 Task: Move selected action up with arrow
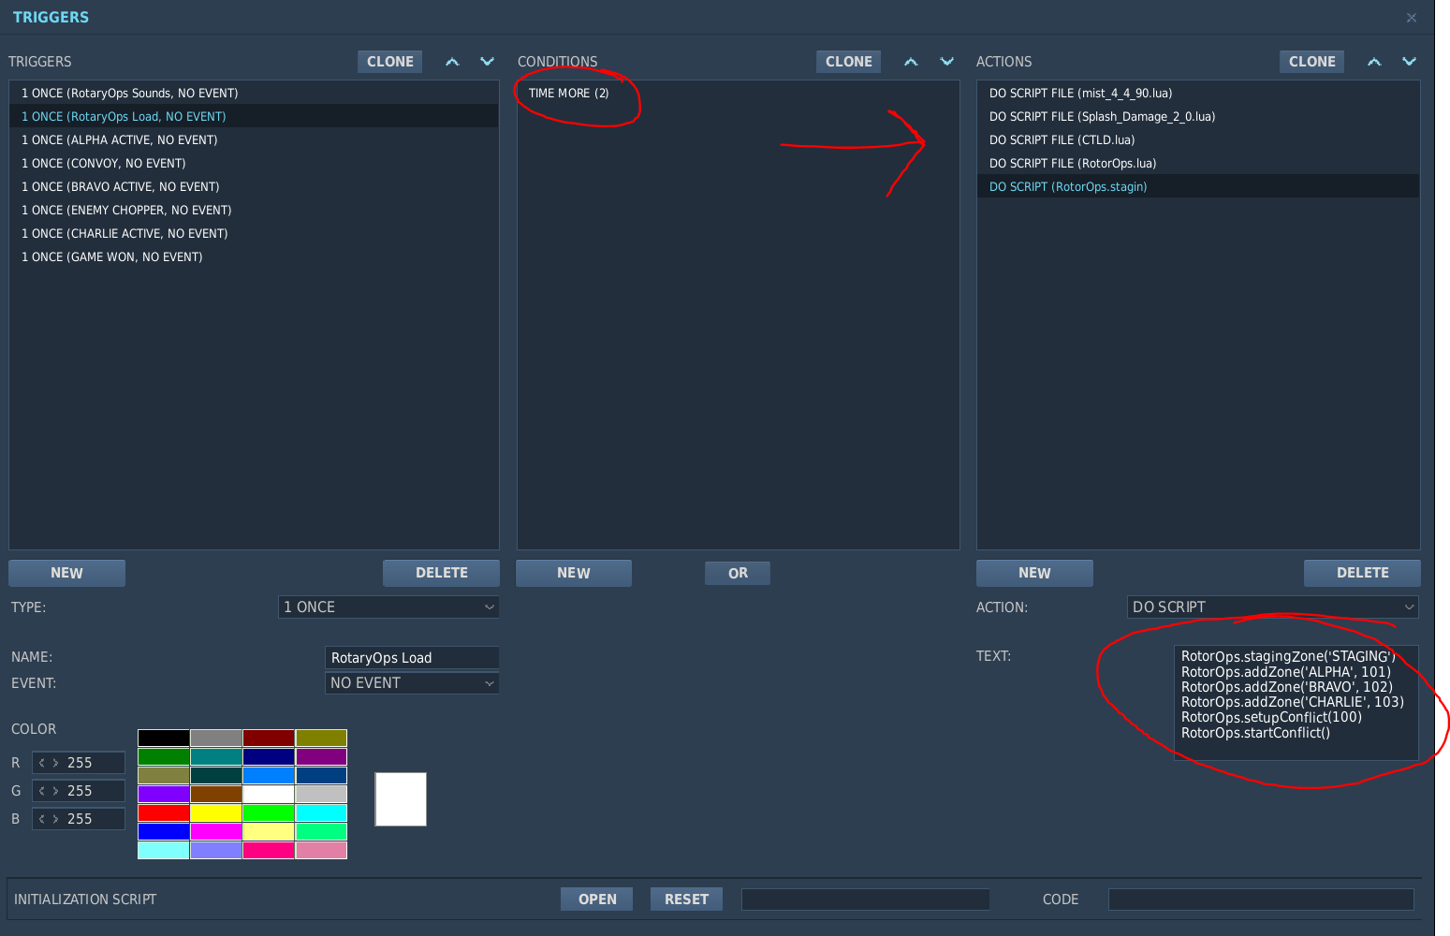(1374, 62)
